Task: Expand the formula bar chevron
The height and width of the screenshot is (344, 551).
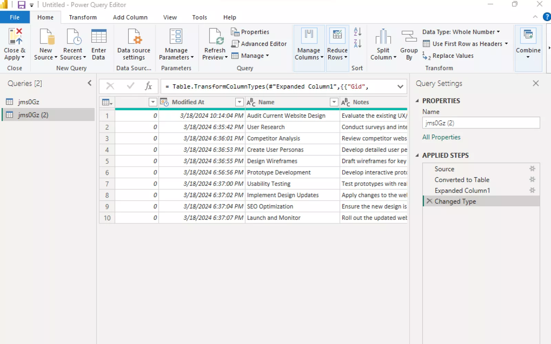Action: 400,86
